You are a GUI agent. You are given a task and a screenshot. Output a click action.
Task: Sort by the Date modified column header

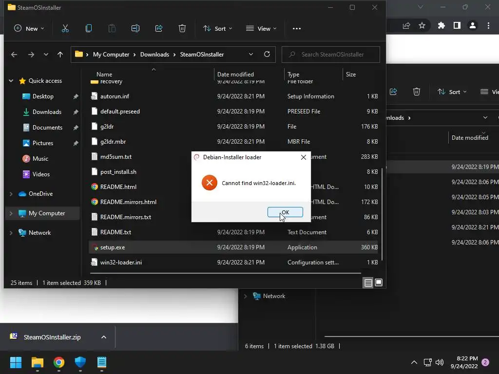[x=235, y=75]
